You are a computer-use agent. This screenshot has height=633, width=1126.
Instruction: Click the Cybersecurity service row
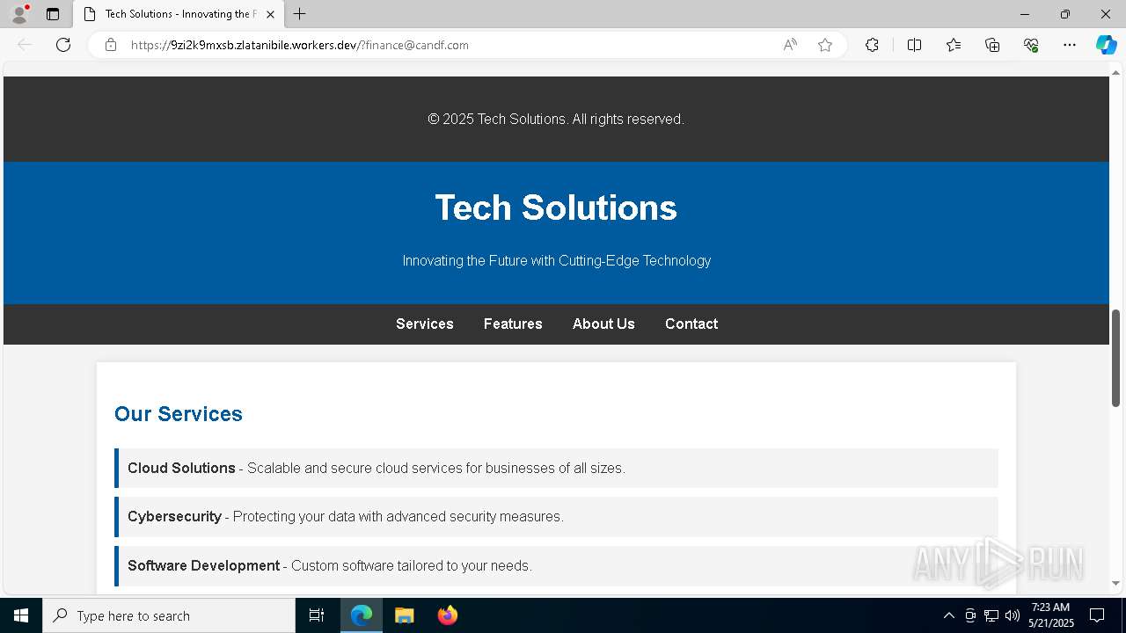(556, 516)
